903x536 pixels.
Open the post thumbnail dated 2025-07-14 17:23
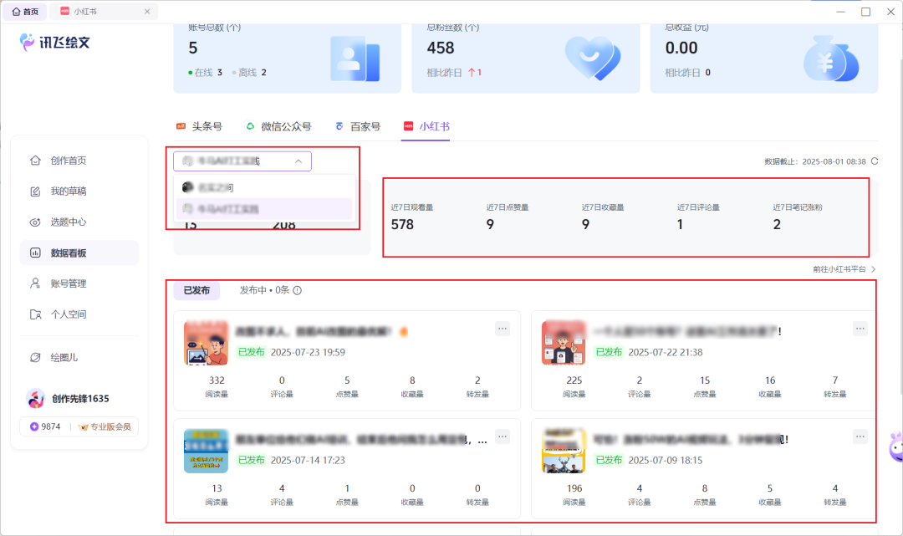click(x=207, y=452)
